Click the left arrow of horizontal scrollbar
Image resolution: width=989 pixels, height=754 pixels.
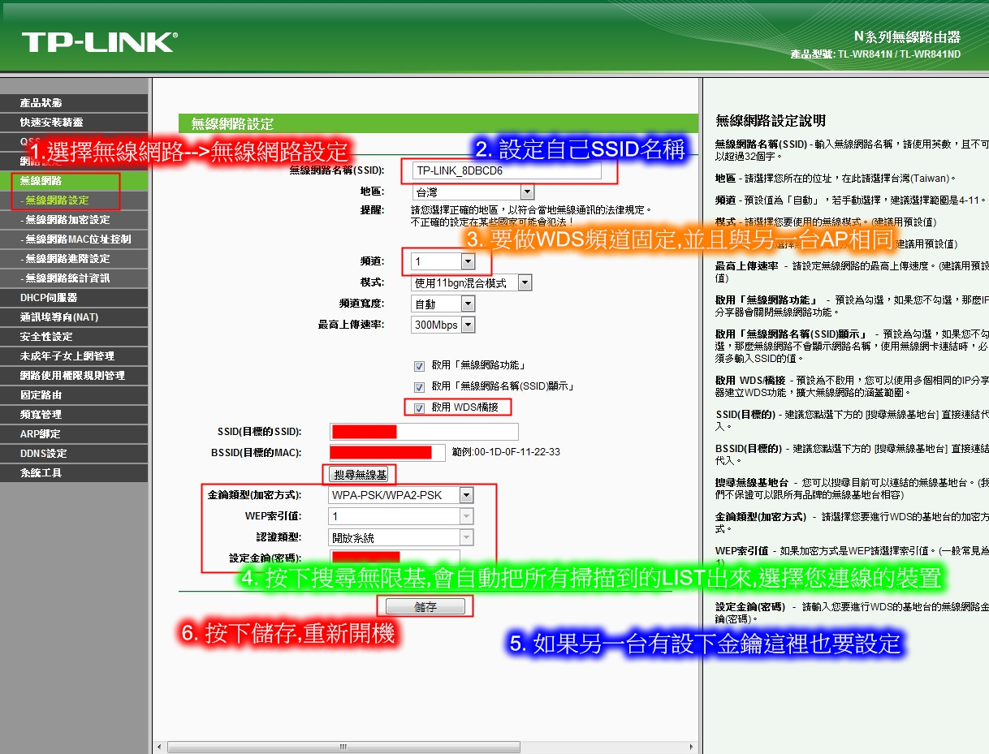[159, 747]
